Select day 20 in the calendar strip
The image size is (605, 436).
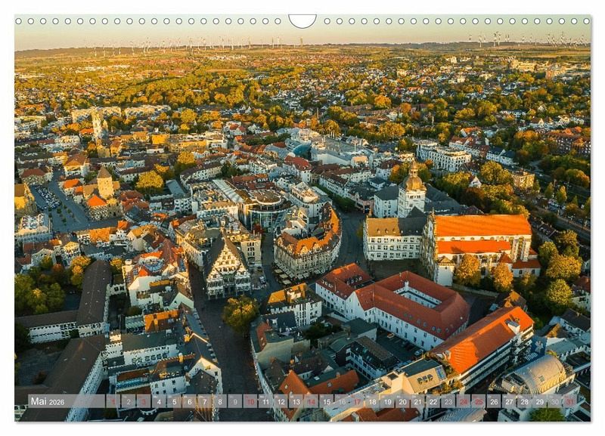click(403, 401)
